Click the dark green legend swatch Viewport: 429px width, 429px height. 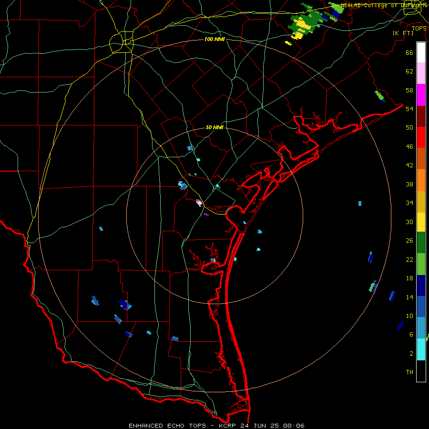pos(421,243)
